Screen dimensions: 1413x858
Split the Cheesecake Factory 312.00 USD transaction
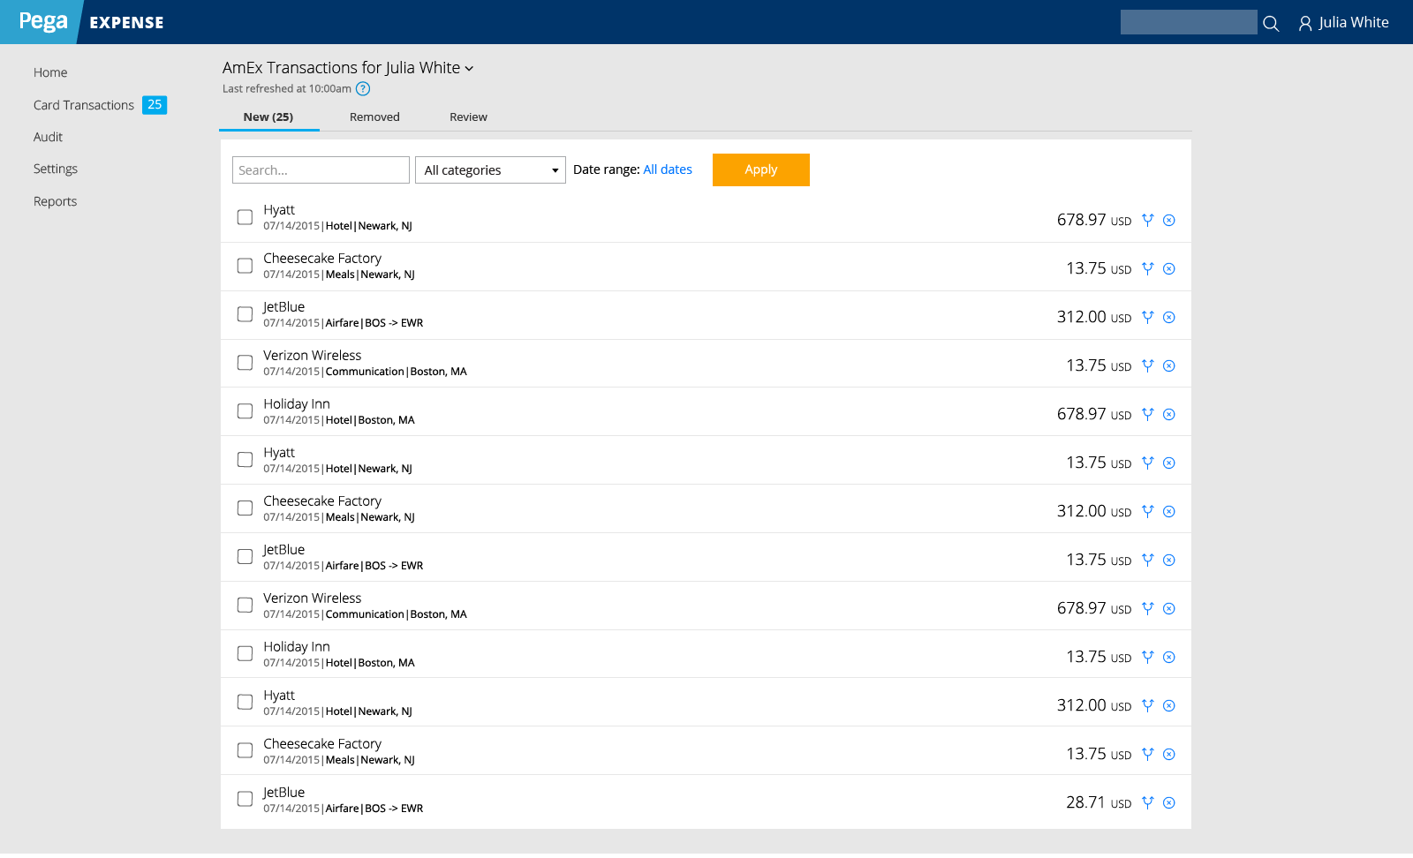(x=1148, y=511)
